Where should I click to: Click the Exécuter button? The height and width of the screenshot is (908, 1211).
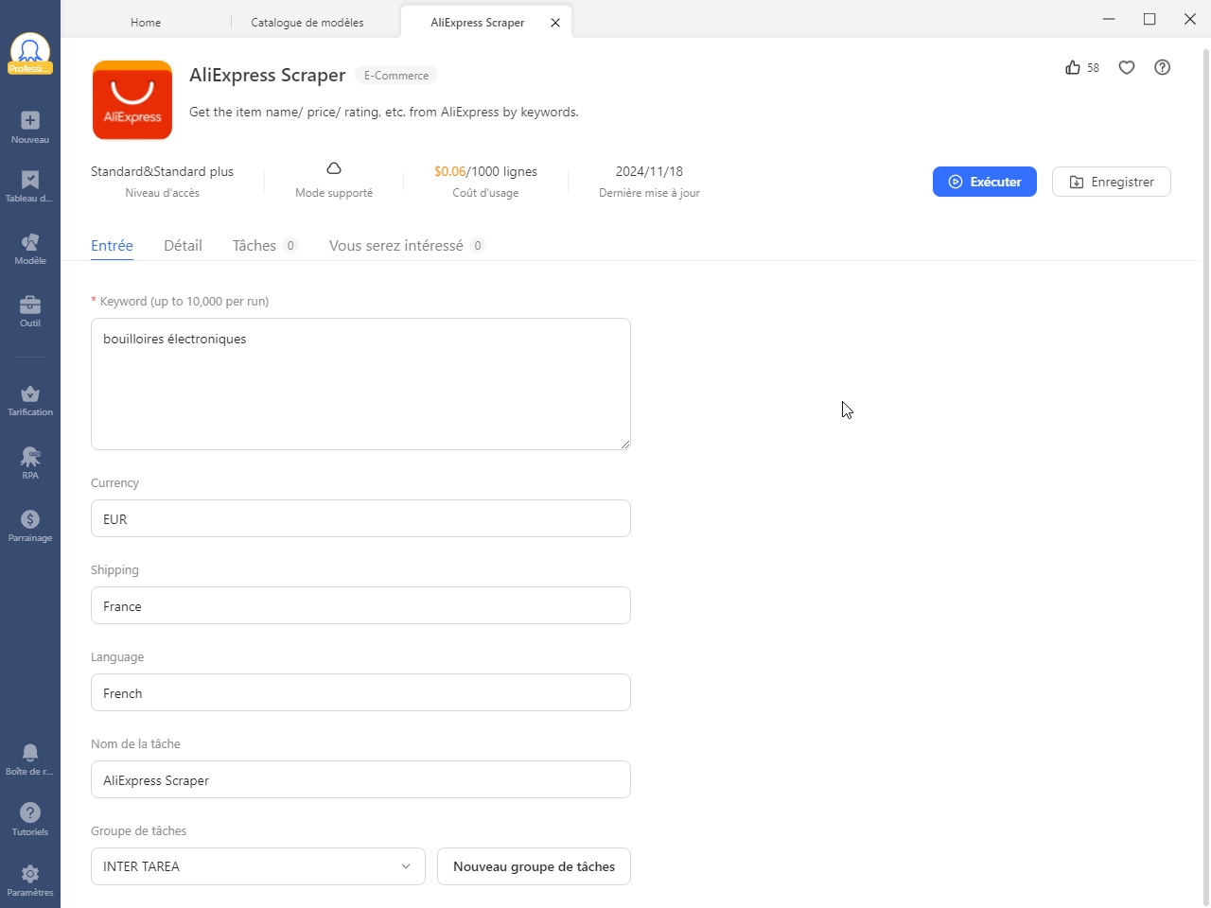985,182
